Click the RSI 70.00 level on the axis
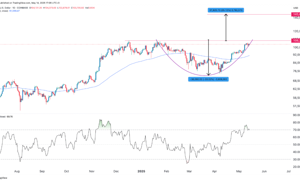This screenshot has height=181, width=300. [296, 130]
